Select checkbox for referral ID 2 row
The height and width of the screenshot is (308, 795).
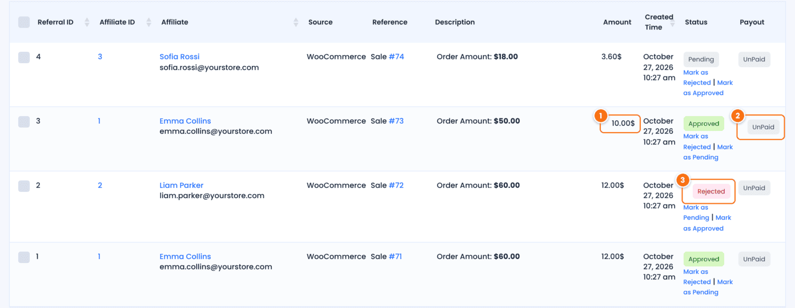[24, 186]
